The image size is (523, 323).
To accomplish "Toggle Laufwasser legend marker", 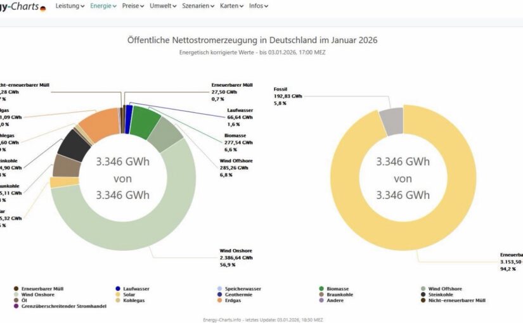I will pos(118,289).
